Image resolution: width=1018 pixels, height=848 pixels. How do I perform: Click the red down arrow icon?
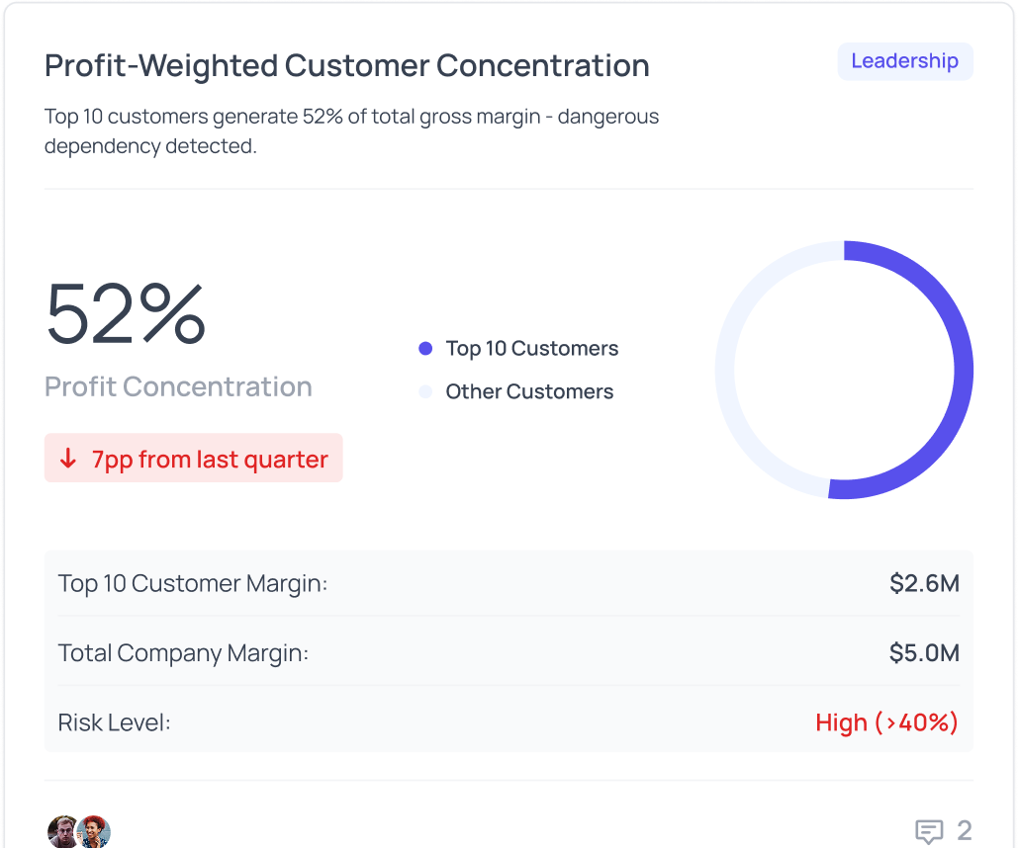68,459
